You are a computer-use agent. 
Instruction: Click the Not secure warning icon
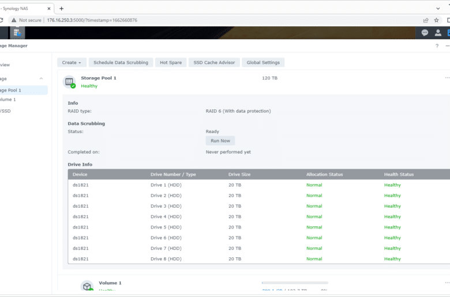coord(14,20)
